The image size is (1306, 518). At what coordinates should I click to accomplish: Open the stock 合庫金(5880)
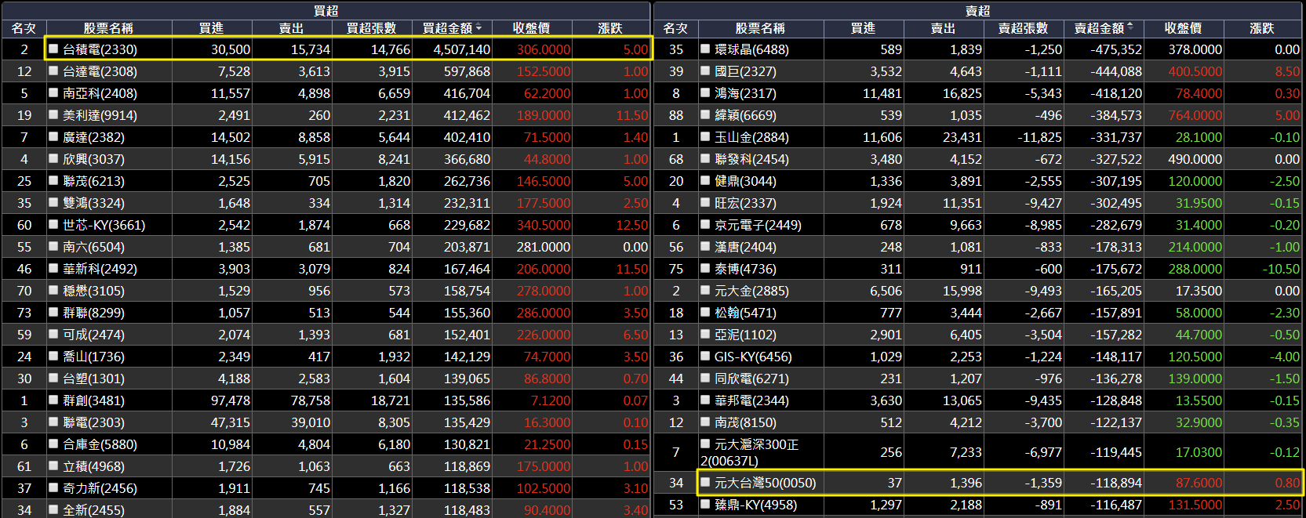pos(100,444)
